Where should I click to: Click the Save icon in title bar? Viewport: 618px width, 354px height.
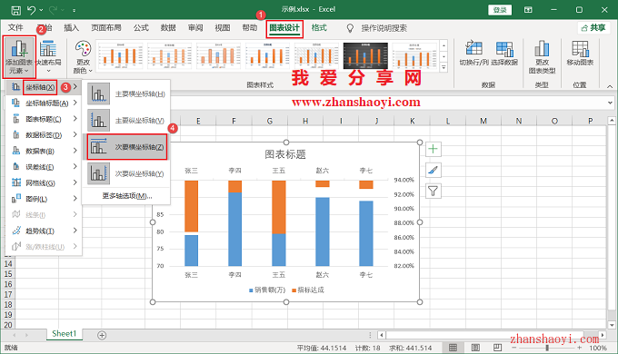point(15,10)
